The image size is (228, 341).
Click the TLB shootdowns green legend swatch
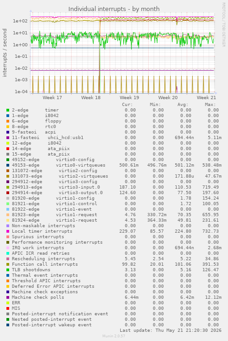[8, 270]
